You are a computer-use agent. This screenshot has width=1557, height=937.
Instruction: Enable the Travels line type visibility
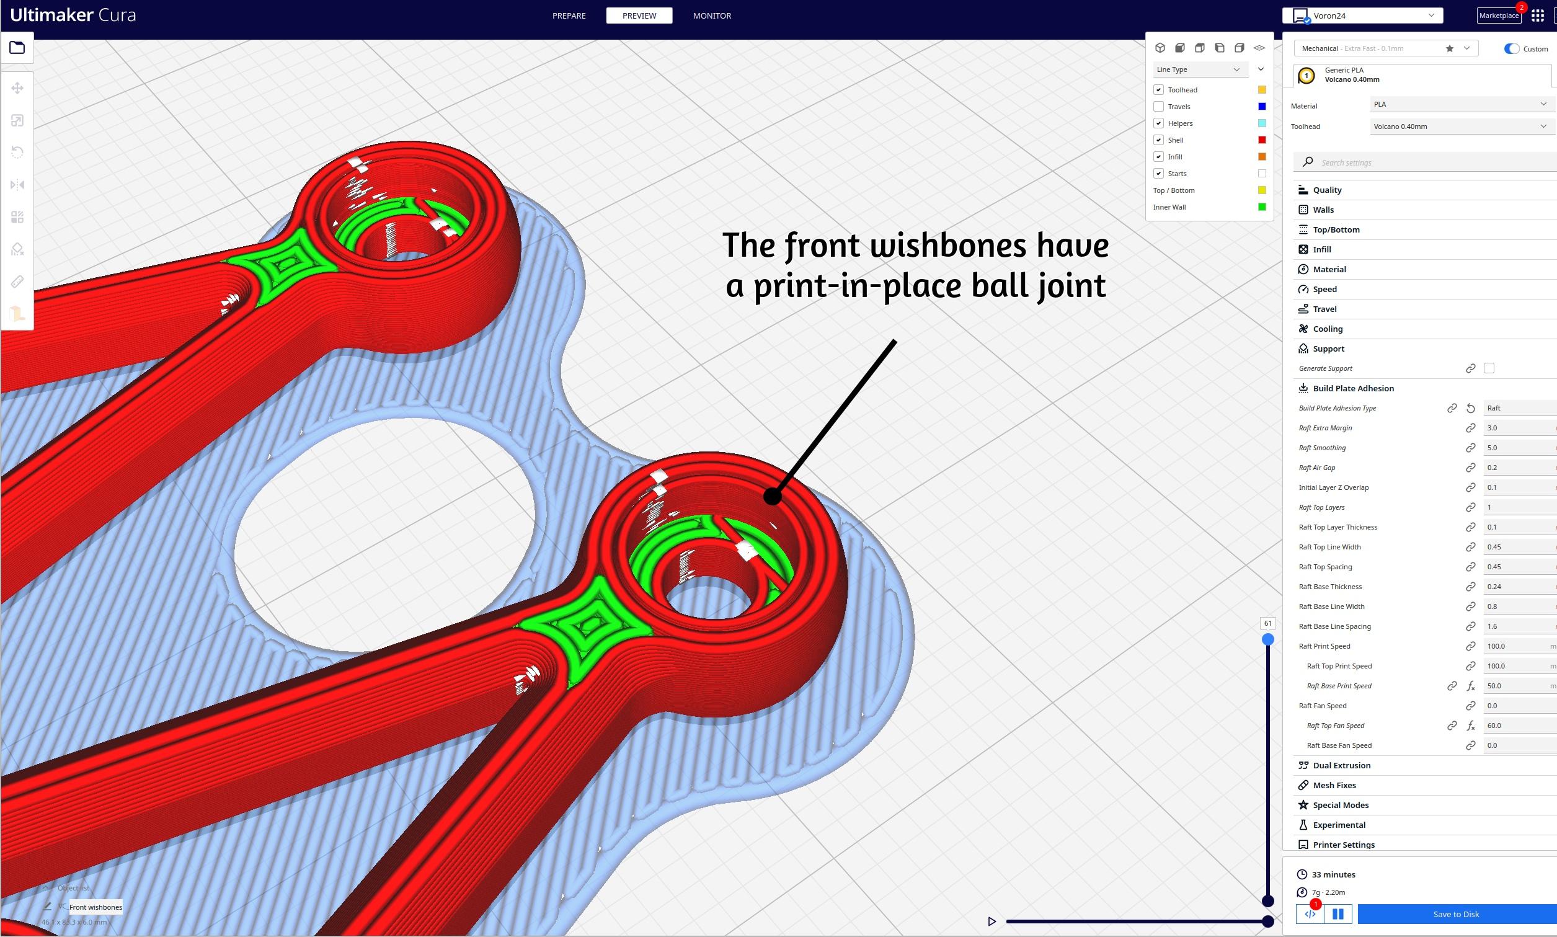pos(1158,106)
